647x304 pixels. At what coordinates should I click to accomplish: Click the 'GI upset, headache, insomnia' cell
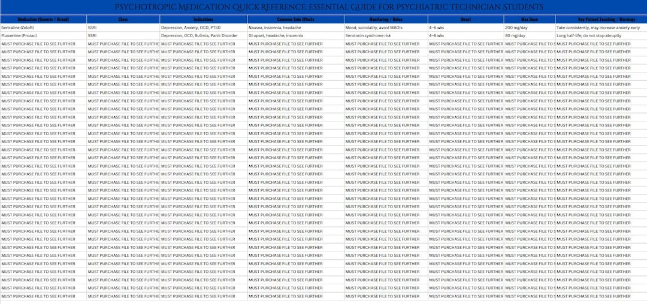[295, 36]
